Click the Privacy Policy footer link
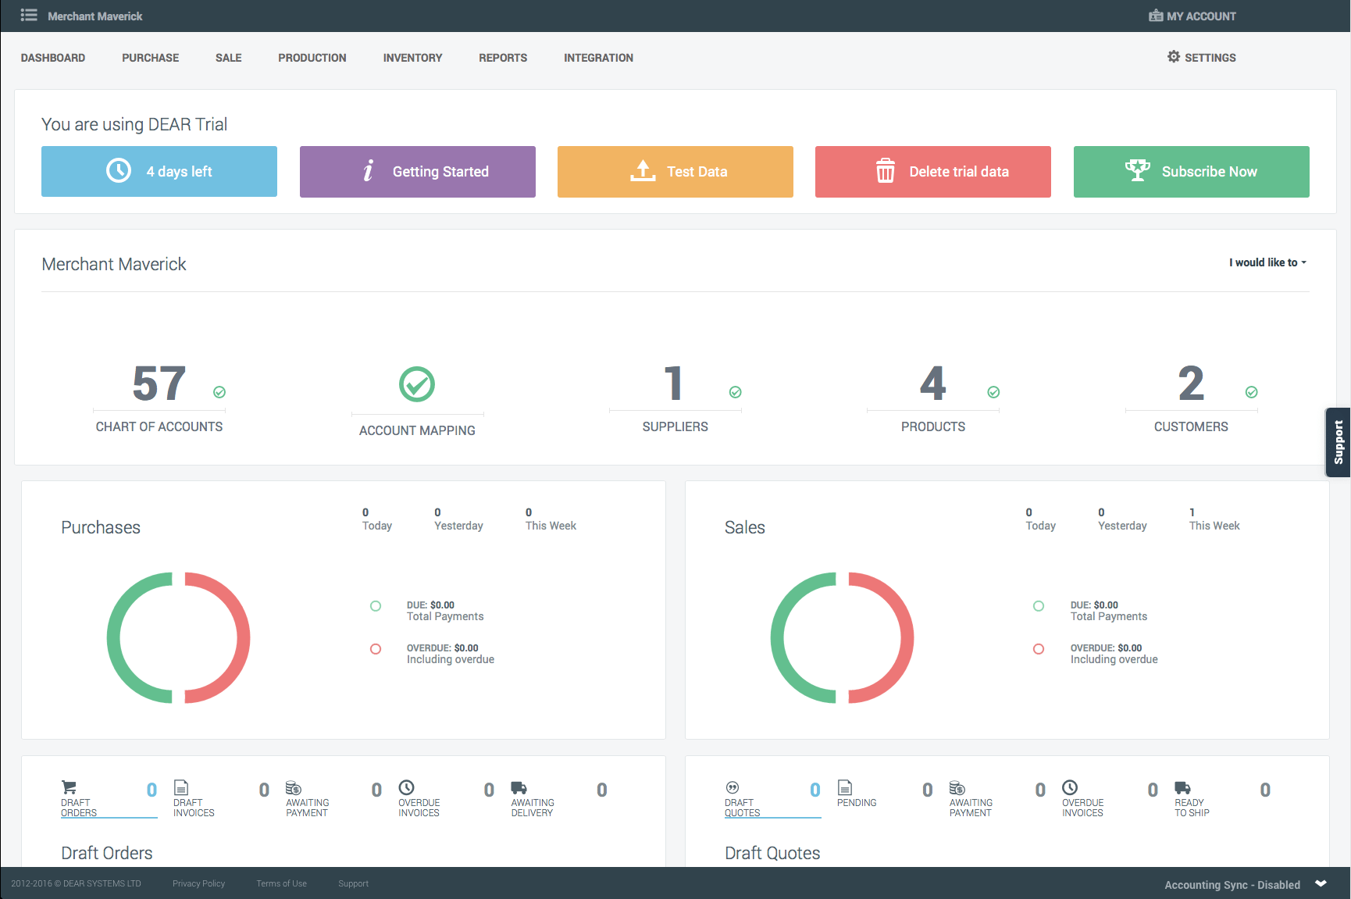This screenshot has height=899, width=1351. tap(199, 883)
